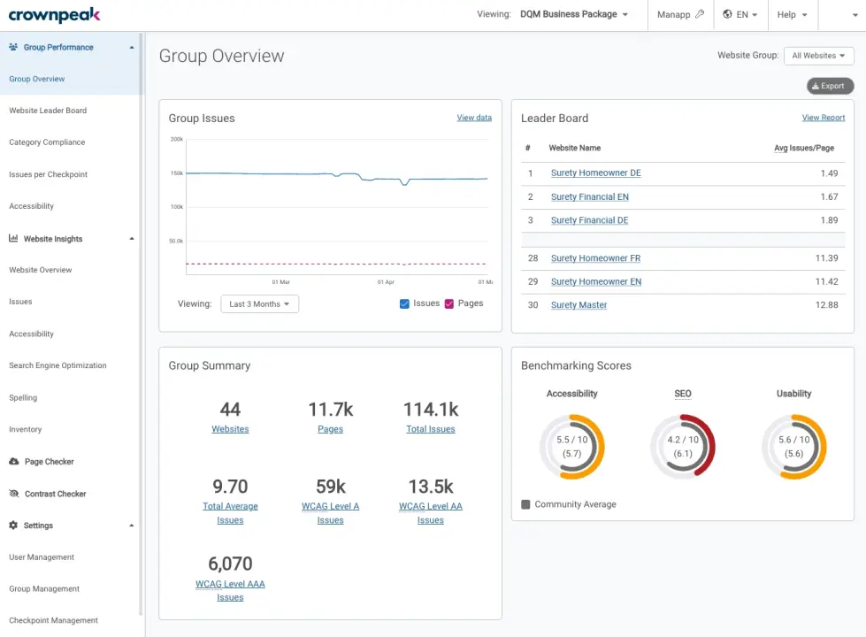The image size is (866, 637).
Task: Open the All Websites group dropdown
Action: pos(818,55)
